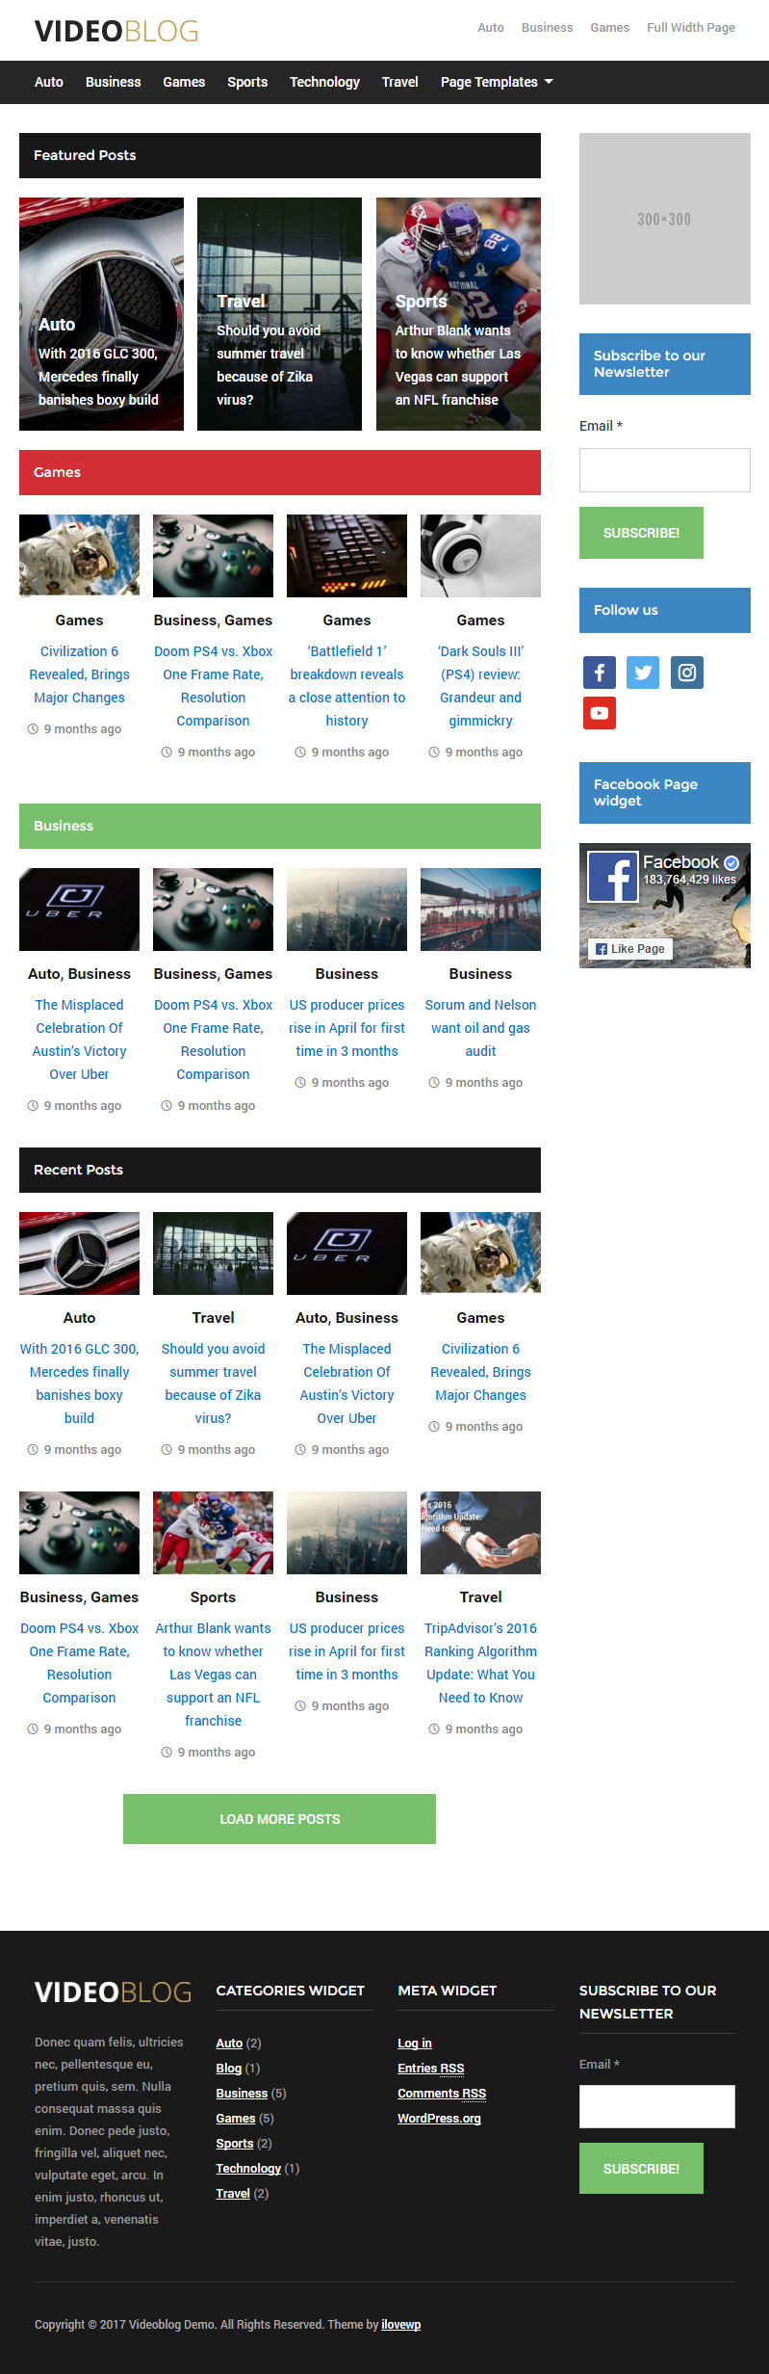Viewport: 769px width, 2374px height.
Task: Open Arthur Blank link in Recent Posts
Action: pyautogui.click(x=213, y=1675)
